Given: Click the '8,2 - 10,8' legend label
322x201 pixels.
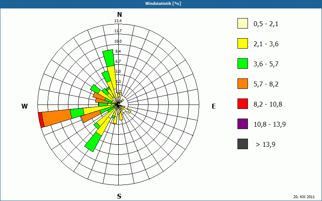Looking at the screenshot, I should 268,105.
